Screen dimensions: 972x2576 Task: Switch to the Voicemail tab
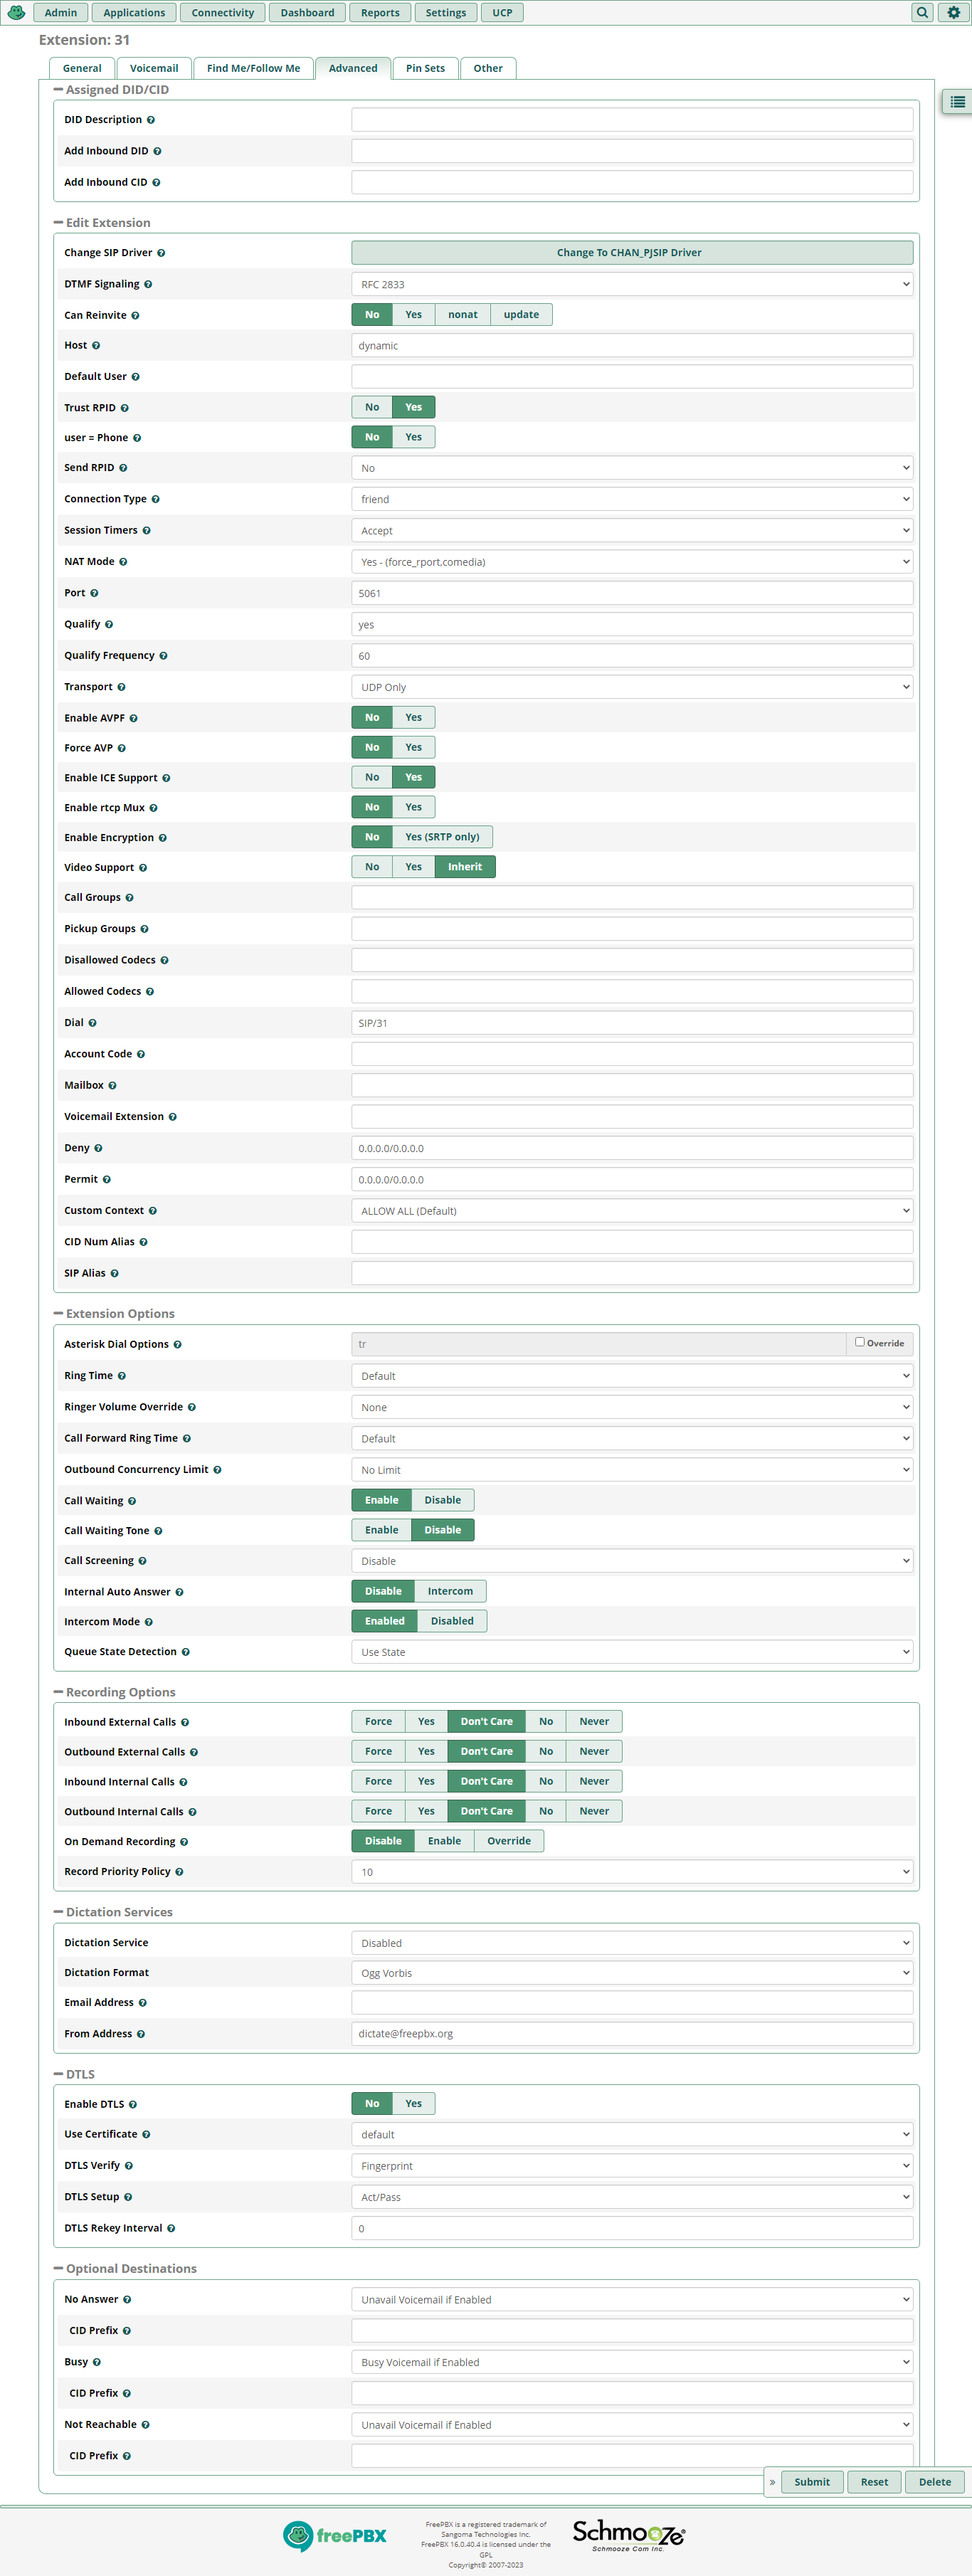tap(154, 68)
